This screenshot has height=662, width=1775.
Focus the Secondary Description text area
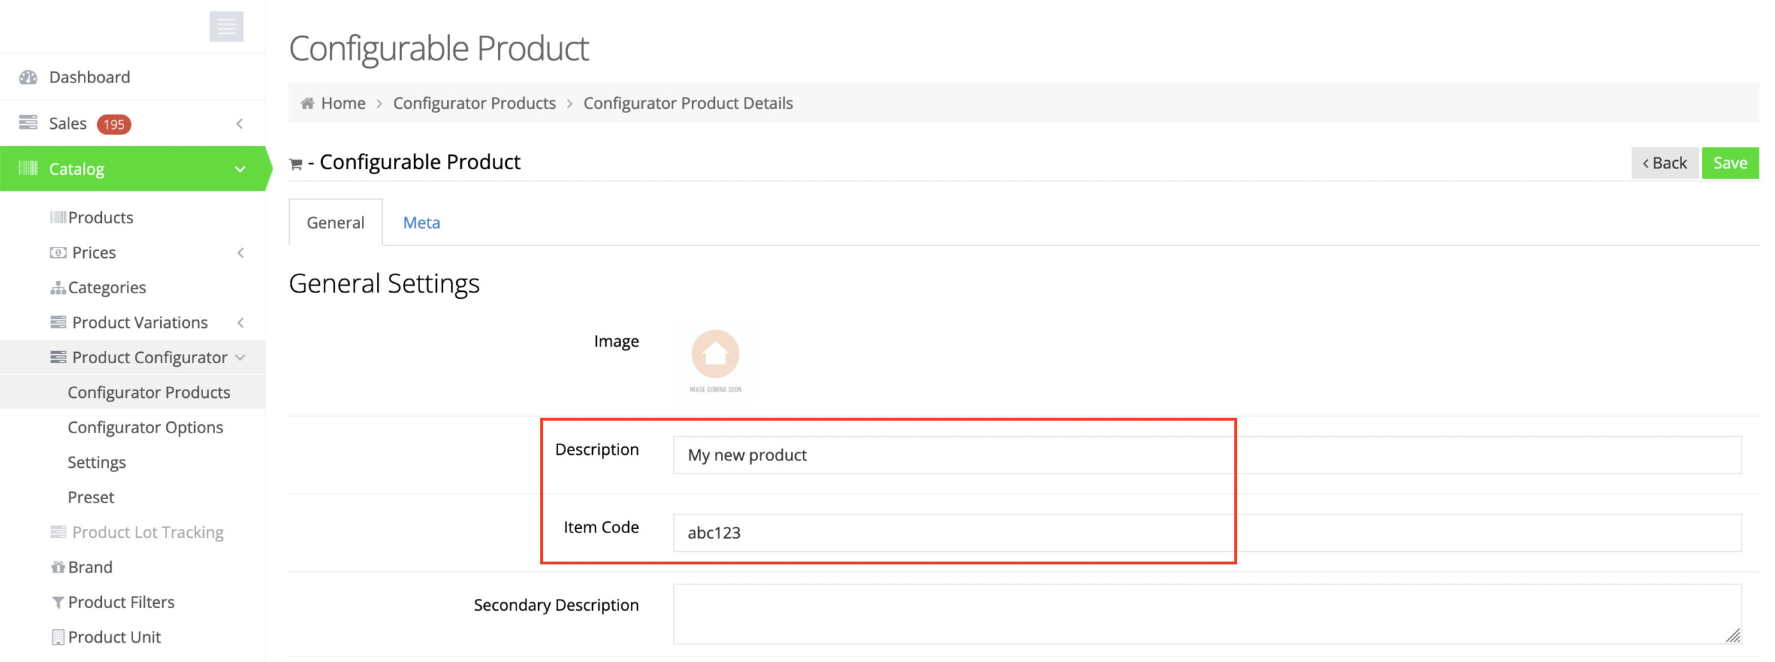[1206, 614]
